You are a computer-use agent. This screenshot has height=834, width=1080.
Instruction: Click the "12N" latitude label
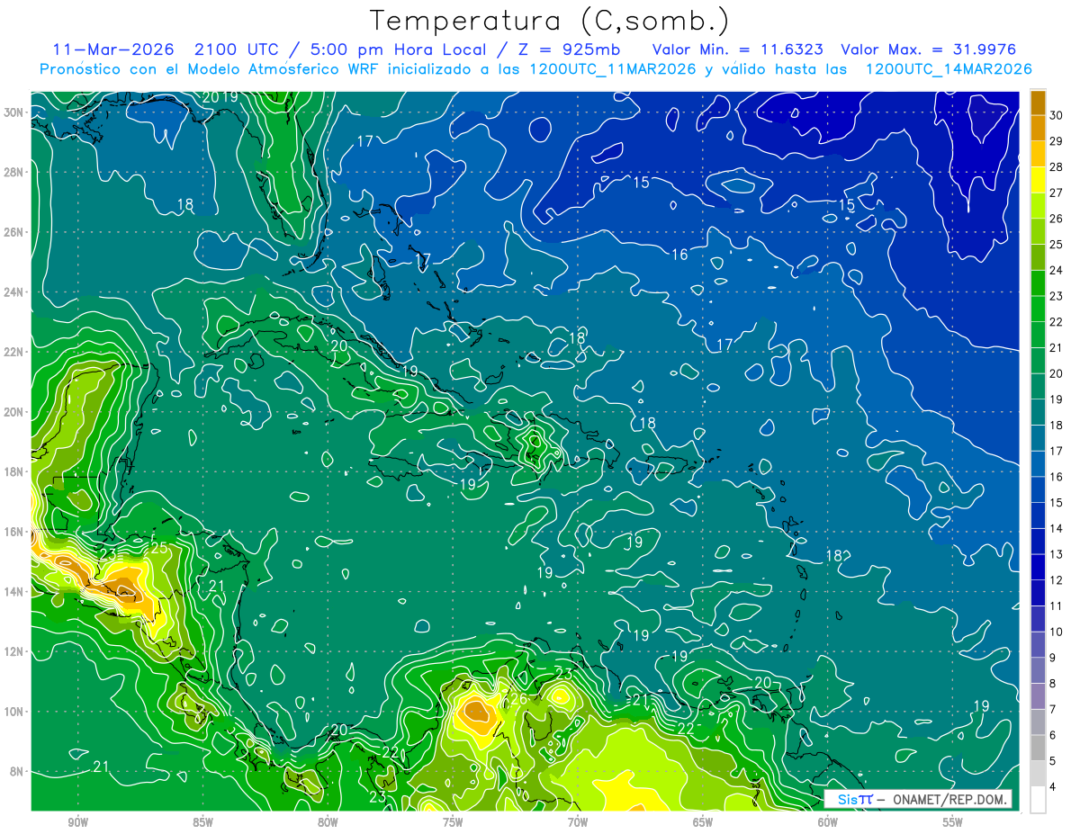pyautogui.click(x=13, y=651)
